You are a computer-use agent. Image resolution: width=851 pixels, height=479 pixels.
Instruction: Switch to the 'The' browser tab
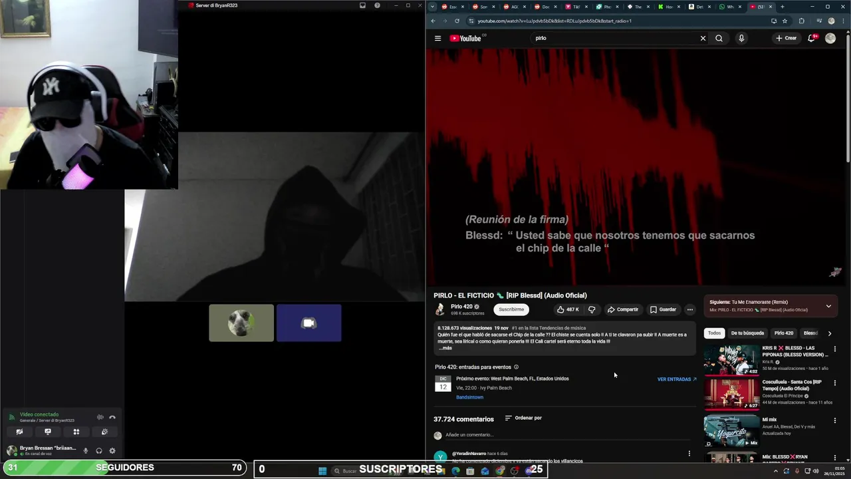(x=637, y=7)
